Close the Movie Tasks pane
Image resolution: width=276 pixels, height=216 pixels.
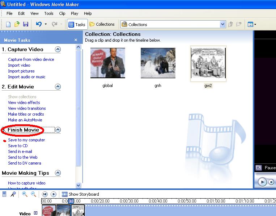pos(76,40)
